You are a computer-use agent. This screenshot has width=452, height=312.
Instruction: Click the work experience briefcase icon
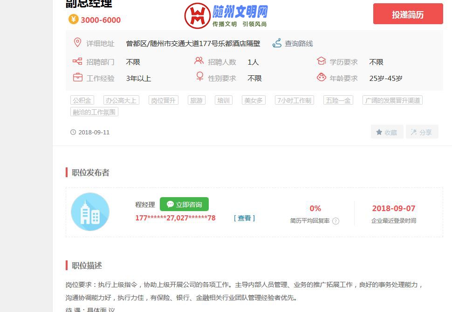pyautogui.click(x=77, y=78)
